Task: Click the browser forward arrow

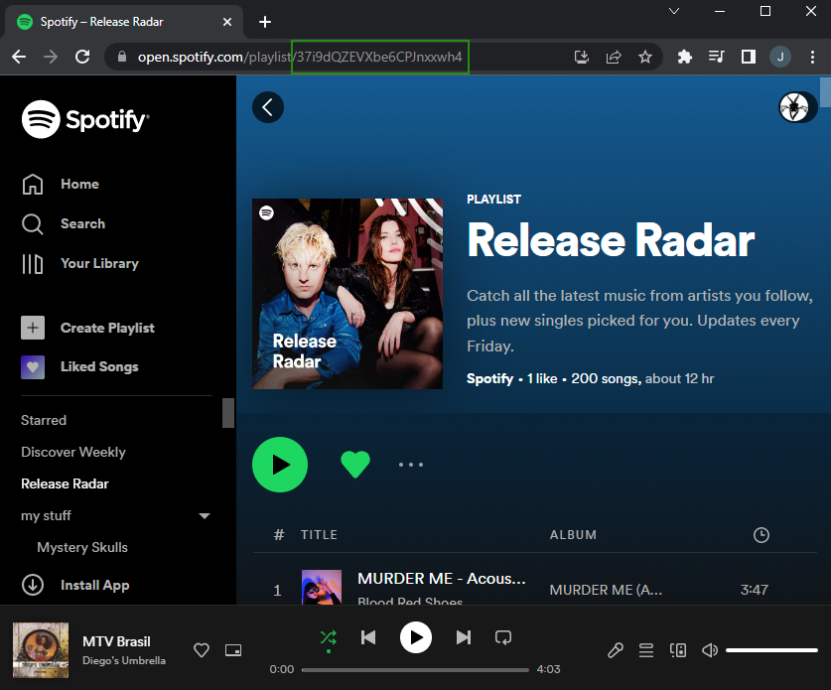Action: 51,57
